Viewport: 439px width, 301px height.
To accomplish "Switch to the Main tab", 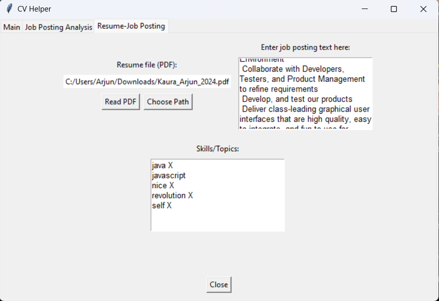I will [12, 27].
